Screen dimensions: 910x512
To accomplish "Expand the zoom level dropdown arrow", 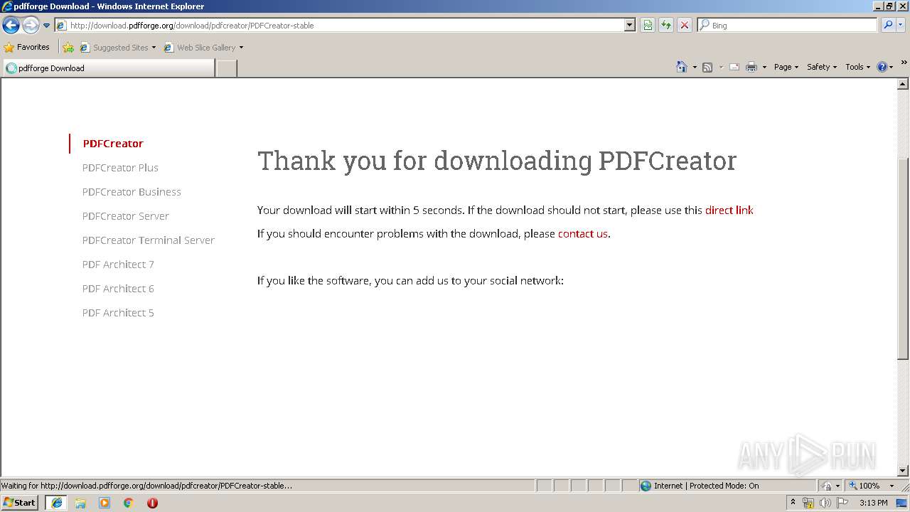I will [x=892, y=486].
